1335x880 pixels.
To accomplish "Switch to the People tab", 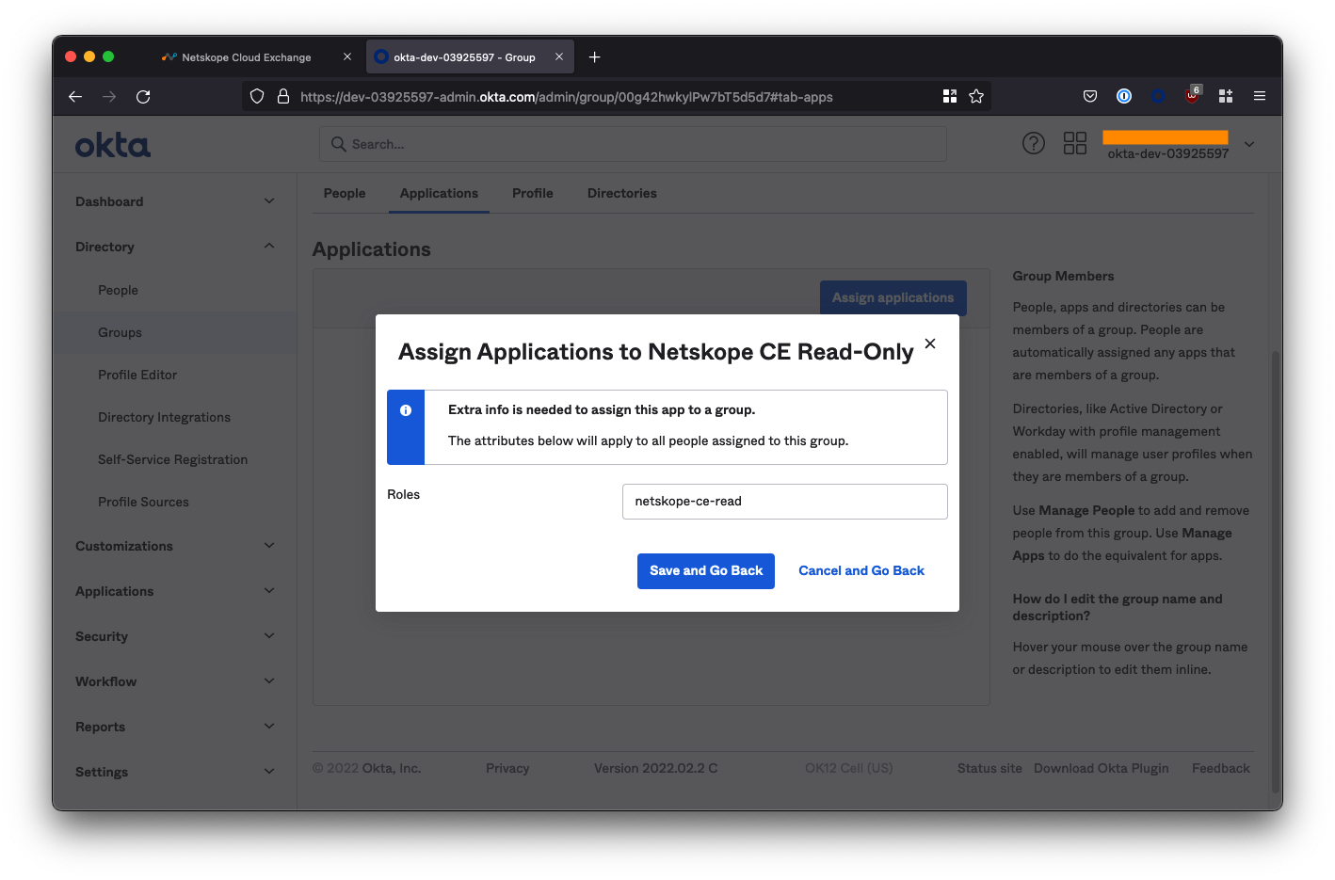I will point(345,193).
